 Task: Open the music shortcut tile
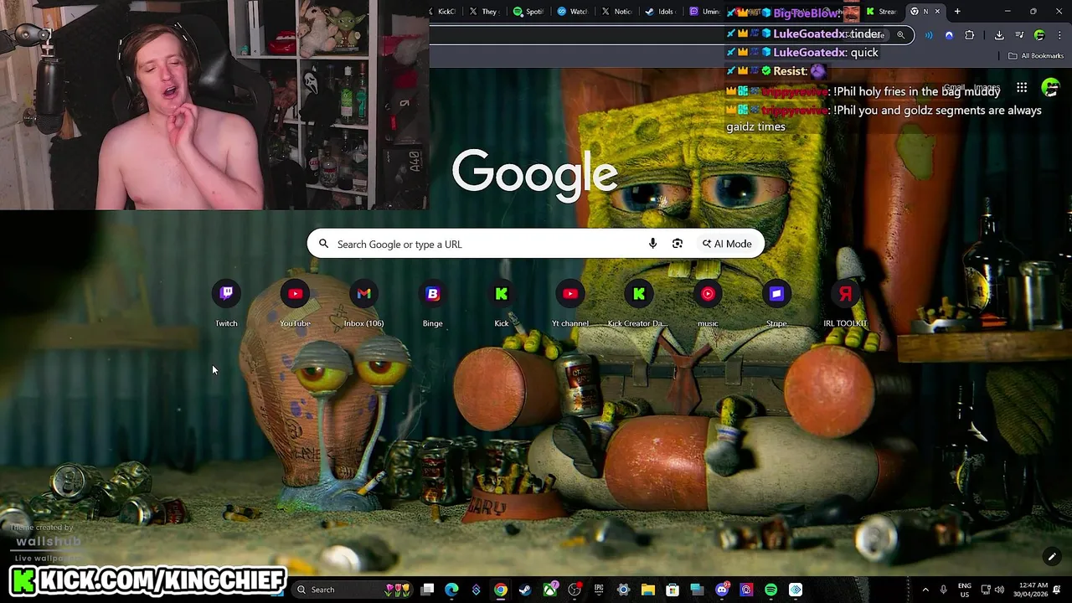[708, 303]
